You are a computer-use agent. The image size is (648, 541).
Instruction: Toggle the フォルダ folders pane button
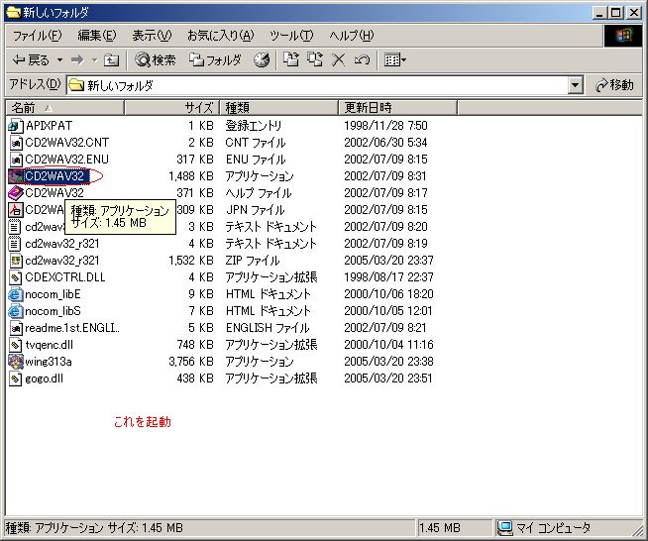pos(215,60)
